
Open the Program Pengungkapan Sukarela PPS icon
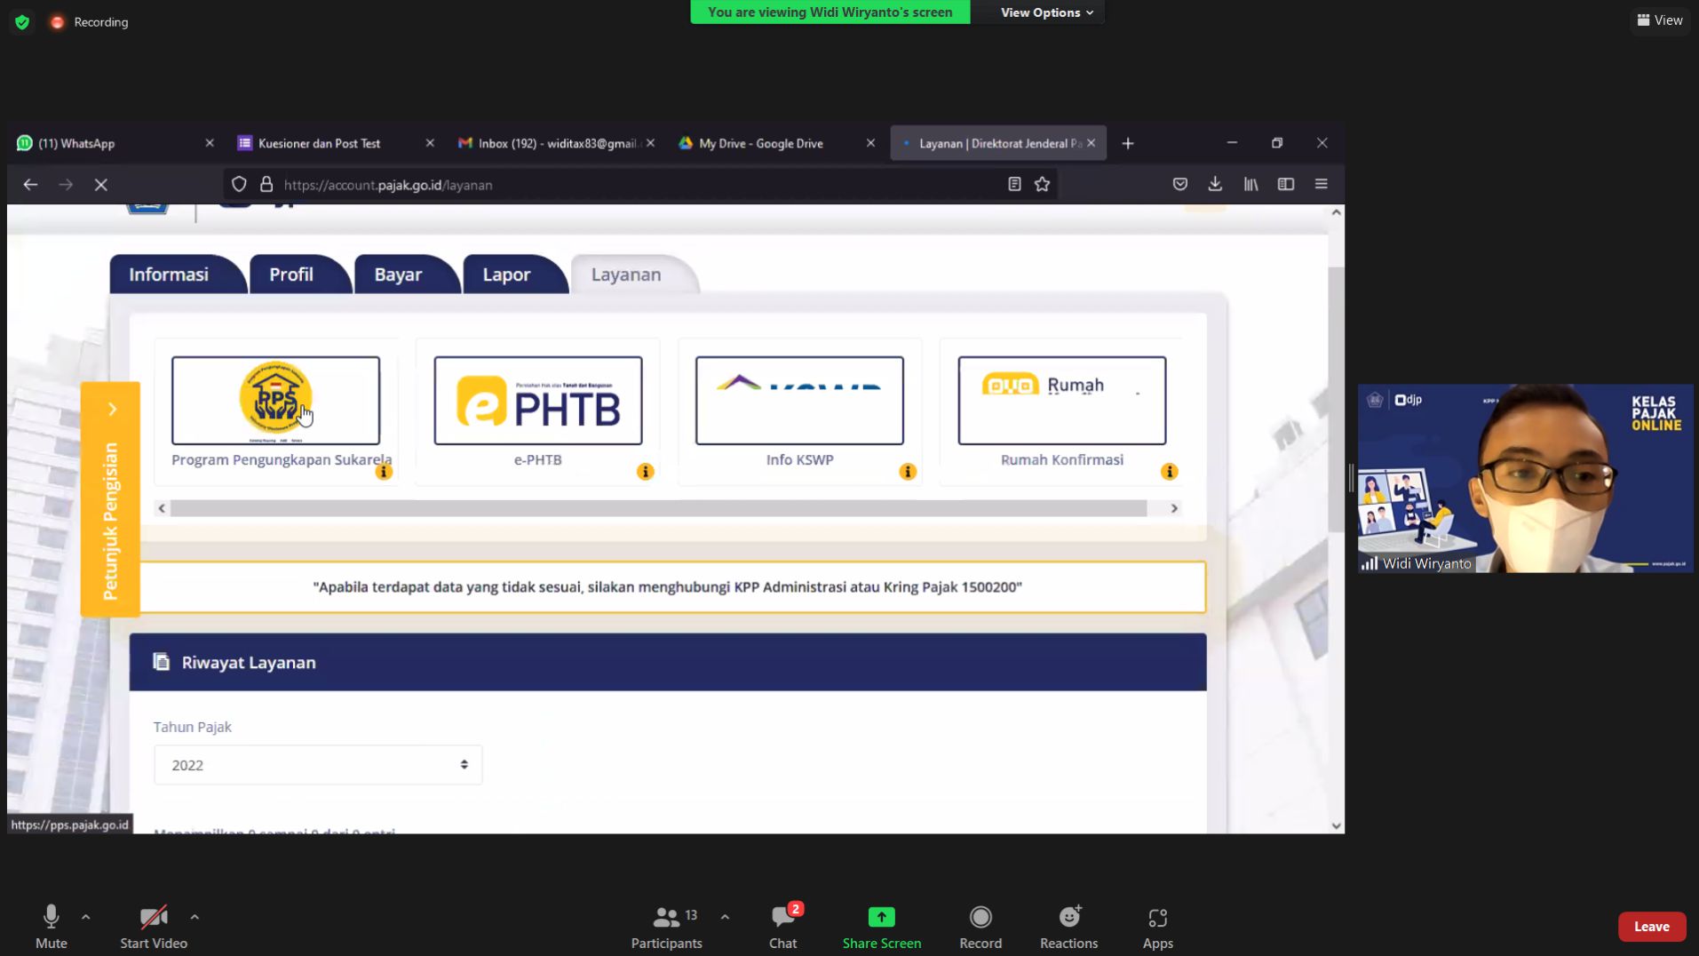275,401
